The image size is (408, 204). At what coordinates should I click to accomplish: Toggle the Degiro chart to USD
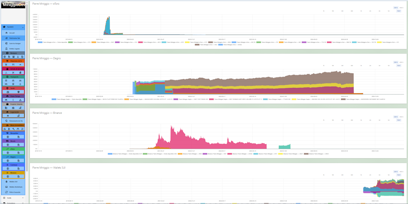401,62
